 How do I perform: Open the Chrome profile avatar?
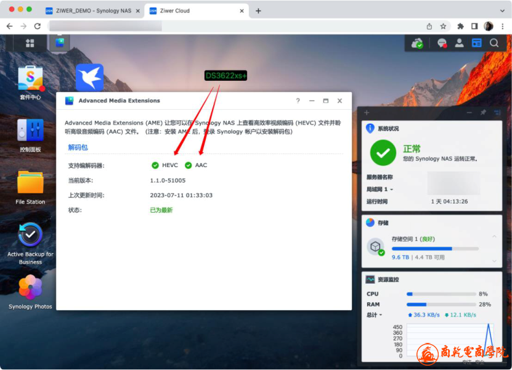489,26
